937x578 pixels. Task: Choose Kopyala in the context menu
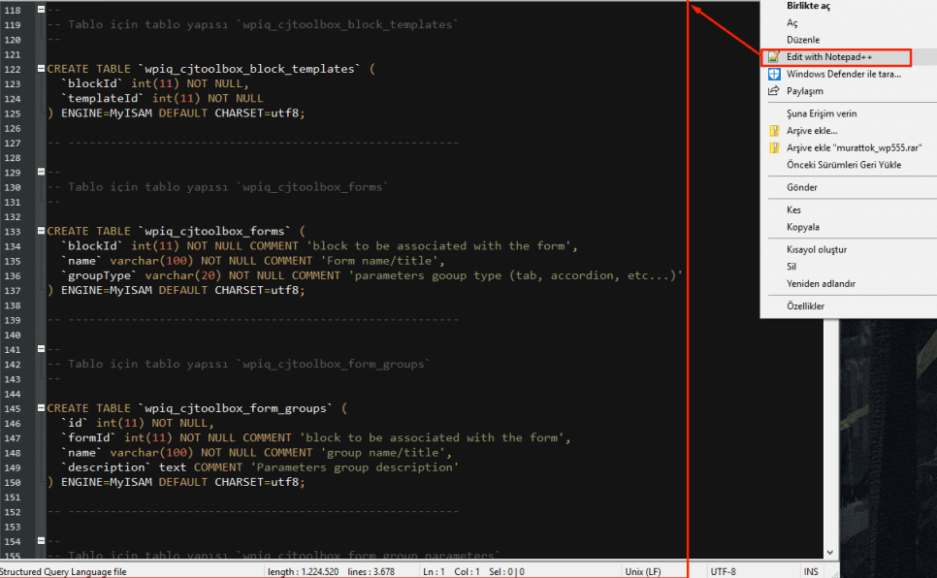coord(803,227)
